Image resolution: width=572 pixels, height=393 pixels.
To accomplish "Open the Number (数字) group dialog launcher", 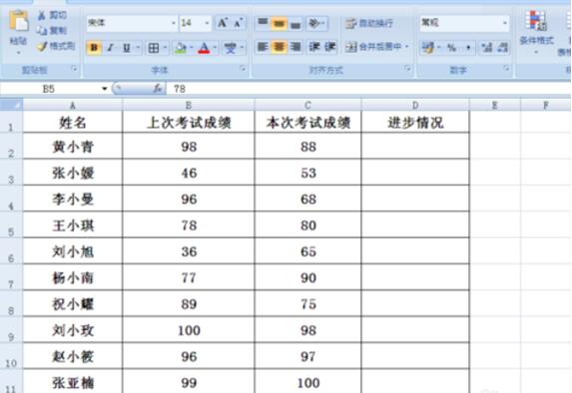I will point(506,68).
